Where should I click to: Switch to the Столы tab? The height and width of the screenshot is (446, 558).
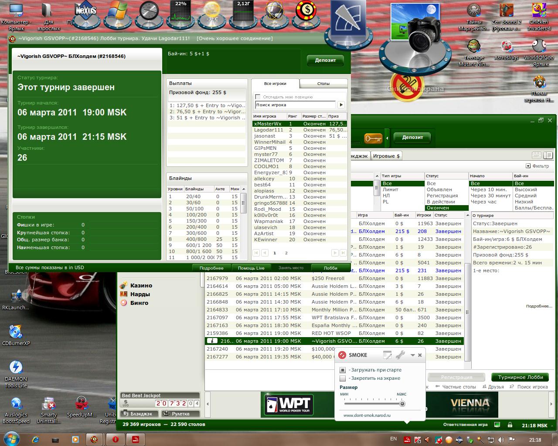click(x=323, y=83)
